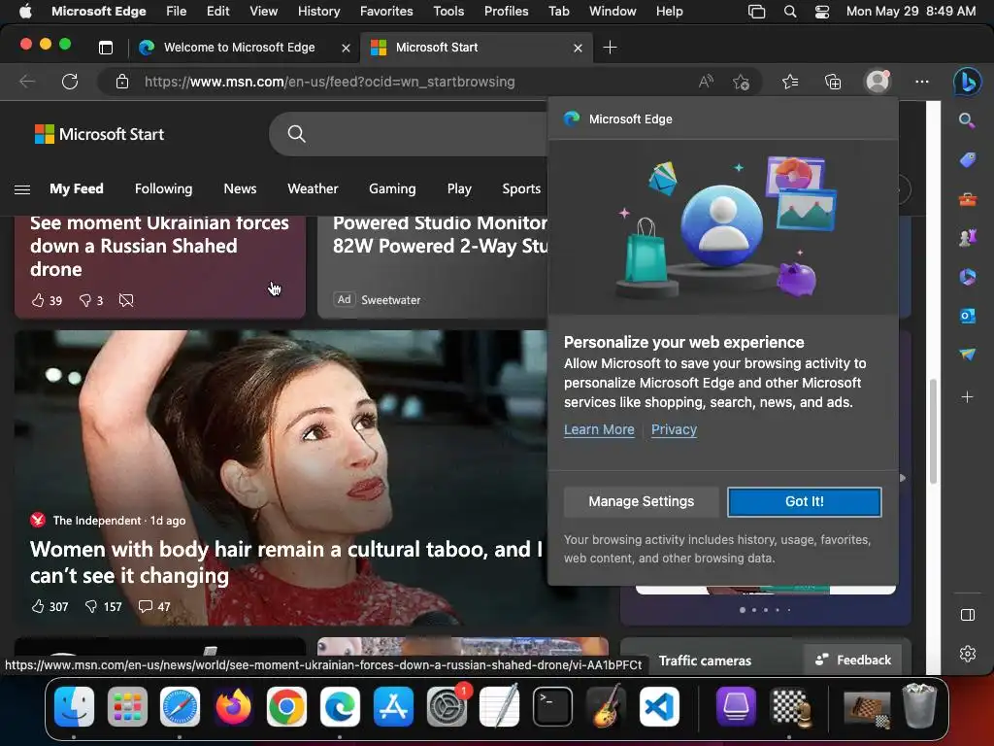Hide the sidebar using panel icon
The width and height of the screenshot is (994, 746).
click(x=968, y=615)
